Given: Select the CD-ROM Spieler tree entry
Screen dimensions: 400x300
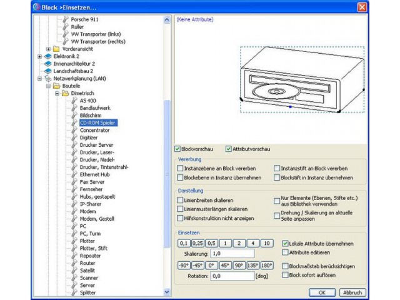Looking at the screenshot, I should [x=98, y=122].
